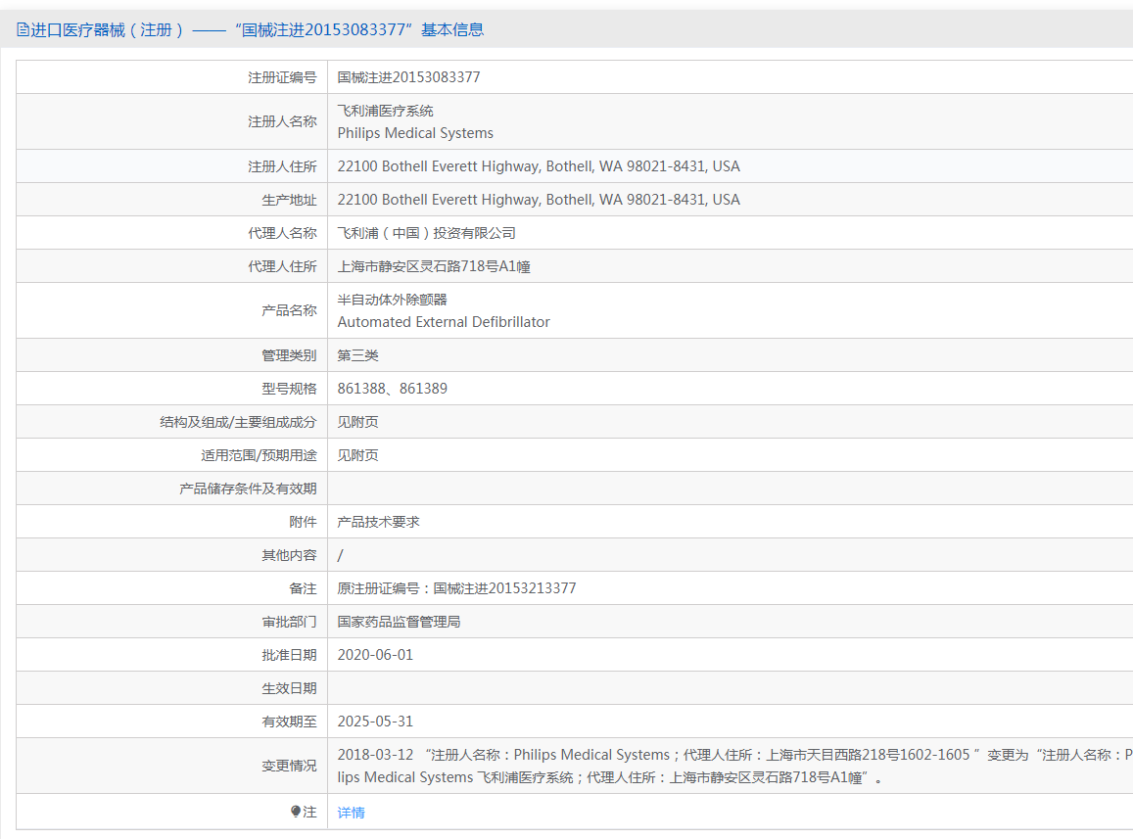This screenshot has height=839, width=1133.
Task: Select registration number value 国械注进20153083377
Action: (x=408, y=77)
